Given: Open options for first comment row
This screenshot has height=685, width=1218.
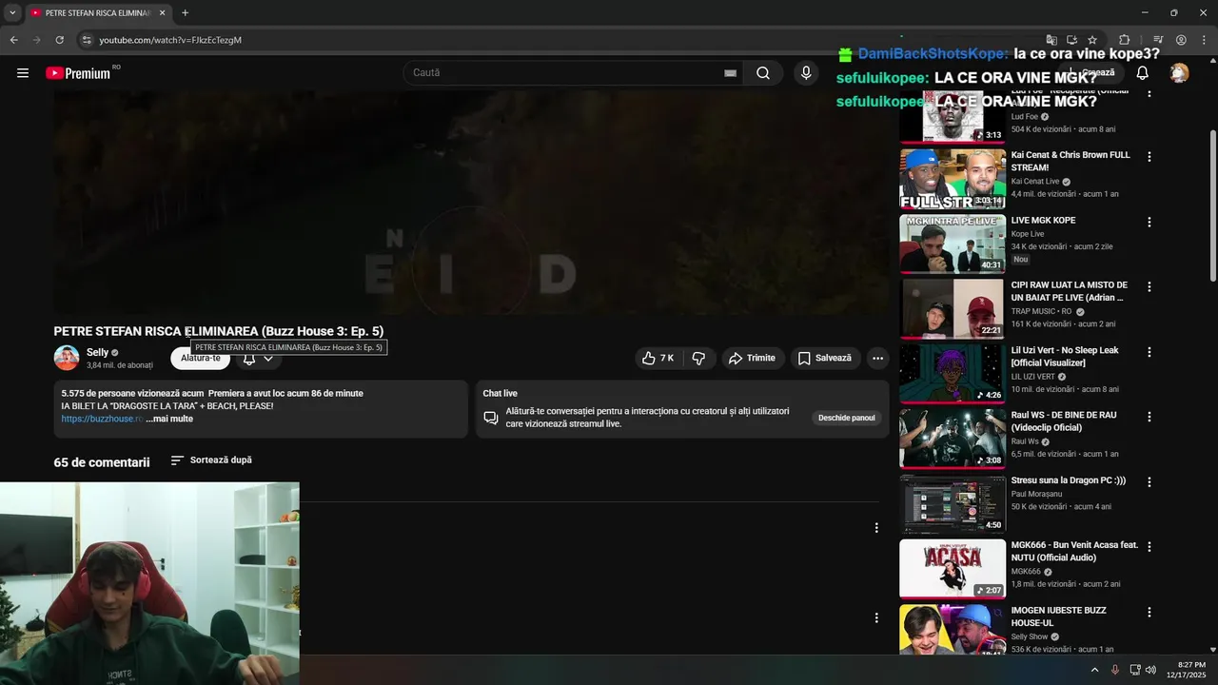Looking at the screenshot, I should pyautogui.click(x=876, y=527).
